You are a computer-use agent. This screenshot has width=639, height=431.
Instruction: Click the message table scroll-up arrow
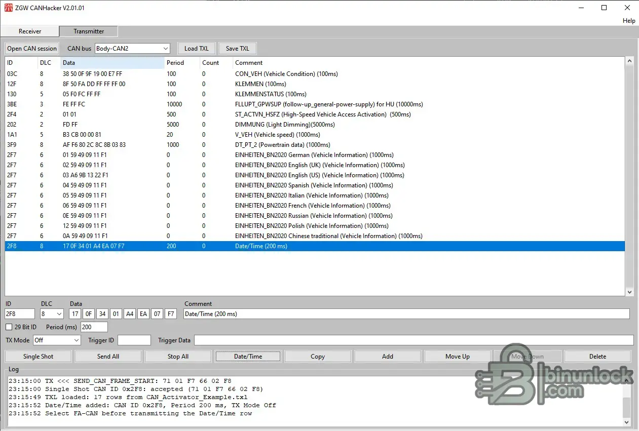click(630, 61)
